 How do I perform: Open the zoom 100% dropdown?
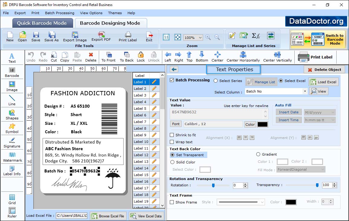click(x=200, y=37)
